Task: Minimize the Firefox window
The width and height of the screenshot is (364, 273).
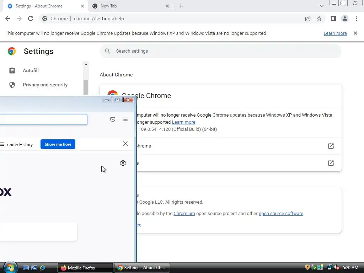Action: [107, 100]
